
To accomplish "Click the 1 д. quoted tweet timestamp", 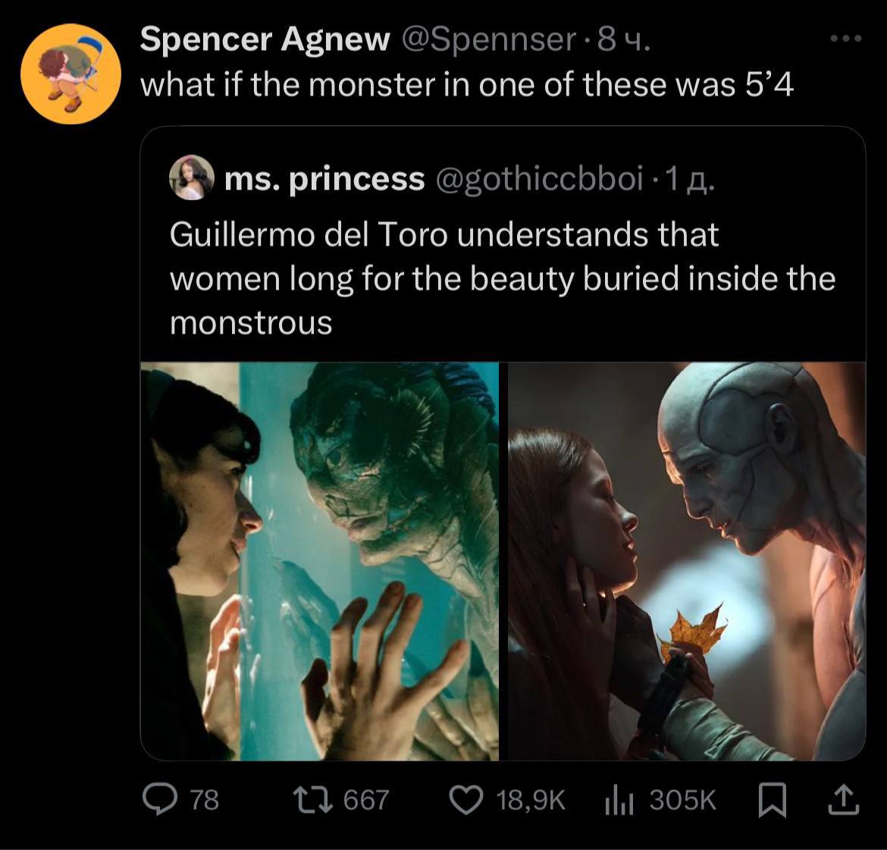I will (x=690, y=179).
